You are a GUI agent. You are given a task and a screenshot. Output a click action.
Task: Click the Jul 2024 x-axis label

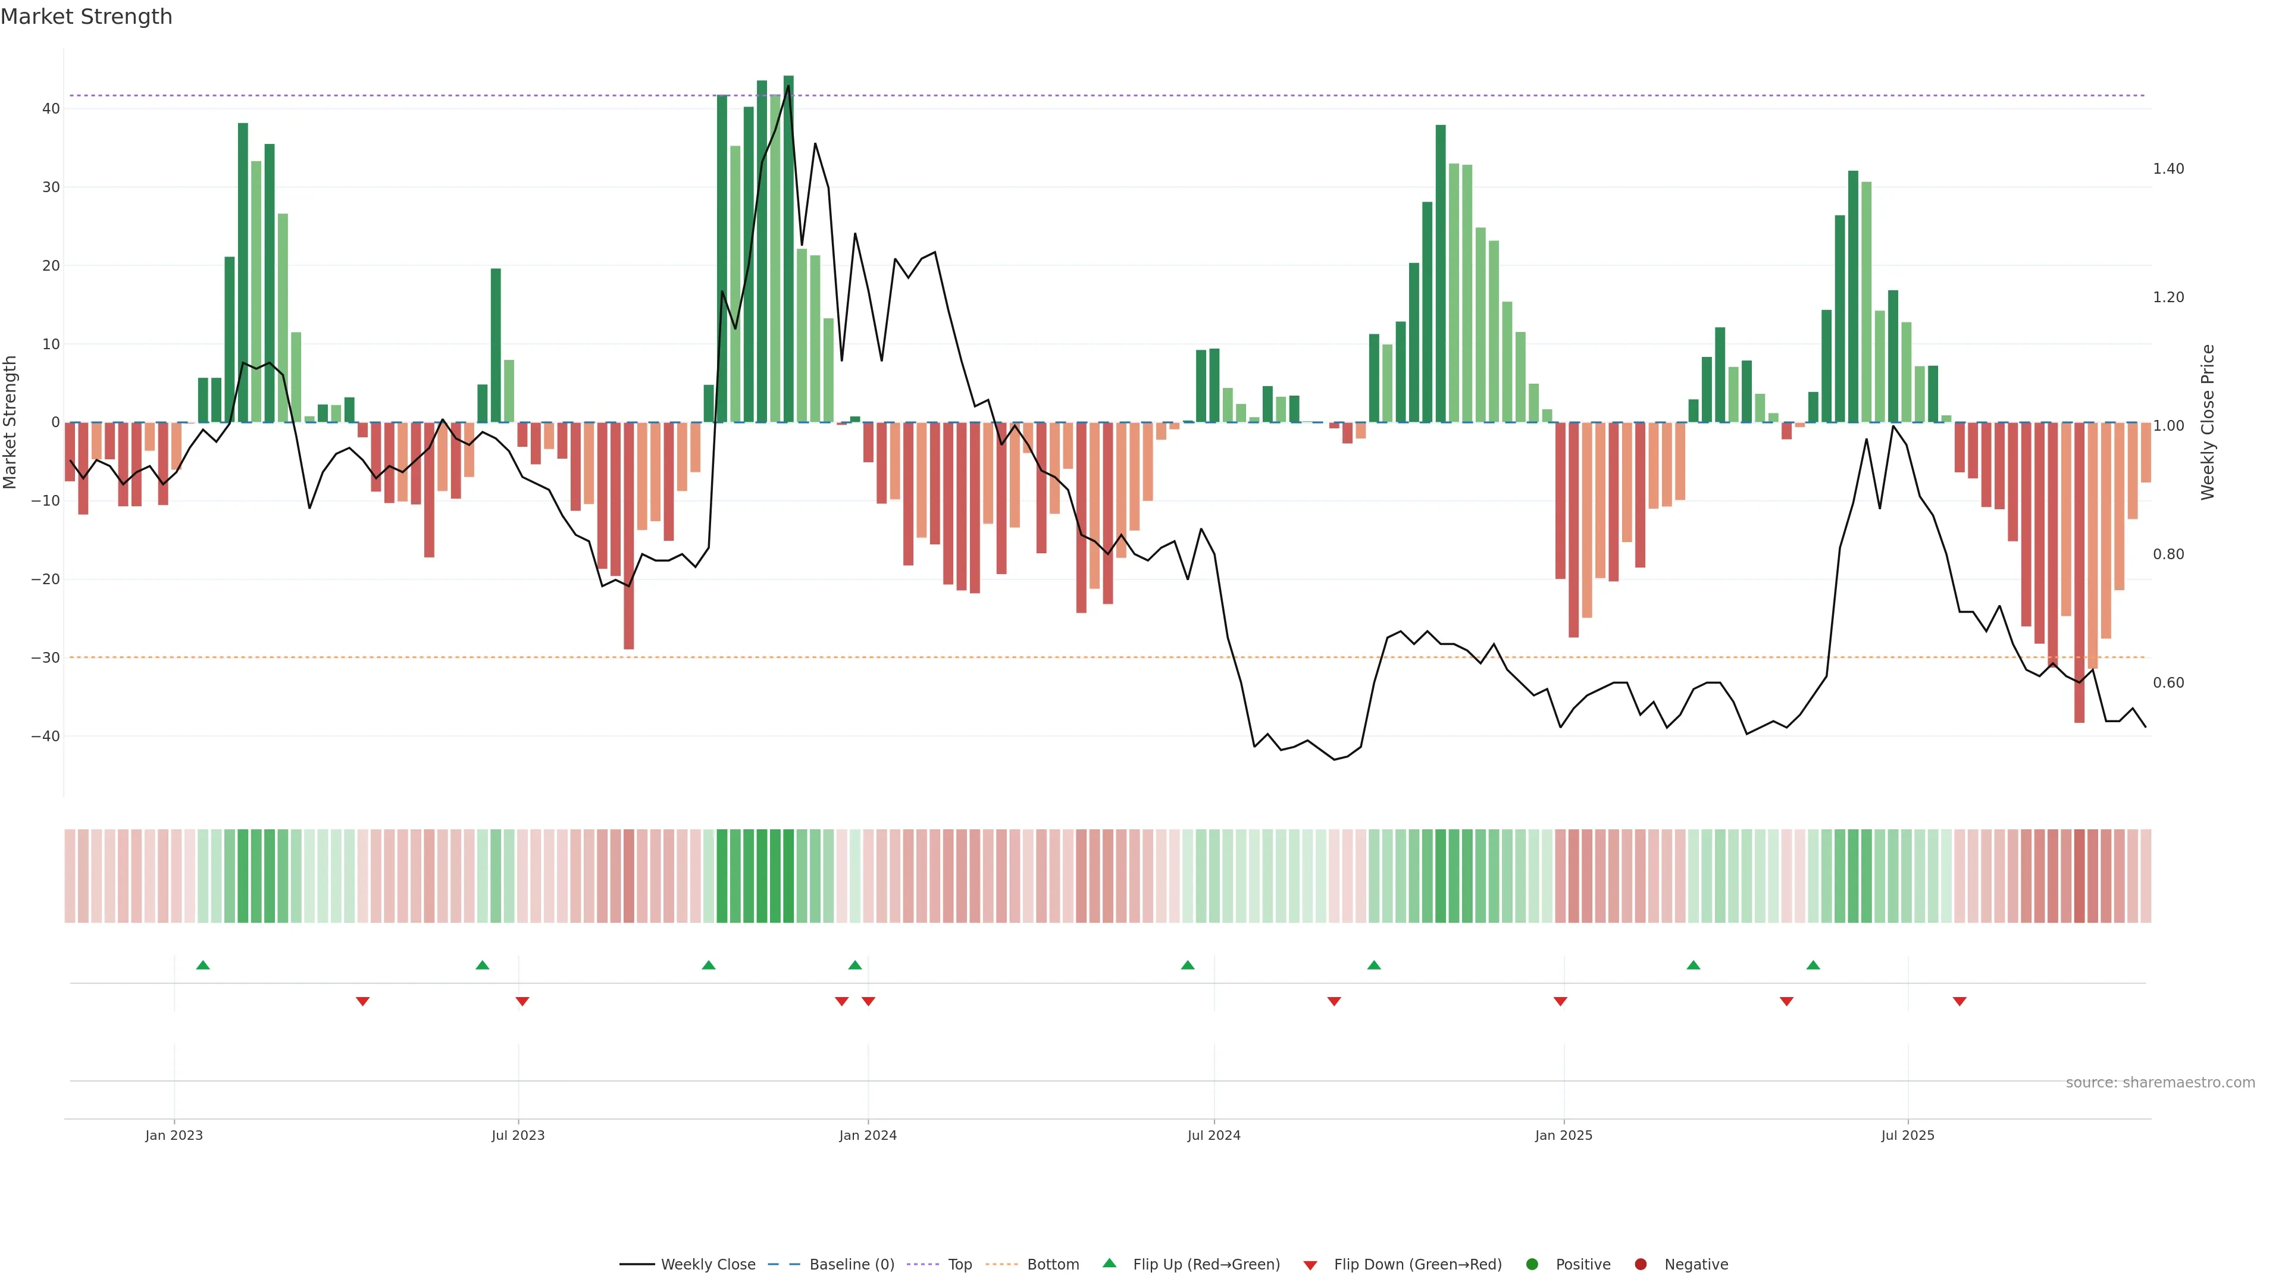[x=1213, y=1135]
